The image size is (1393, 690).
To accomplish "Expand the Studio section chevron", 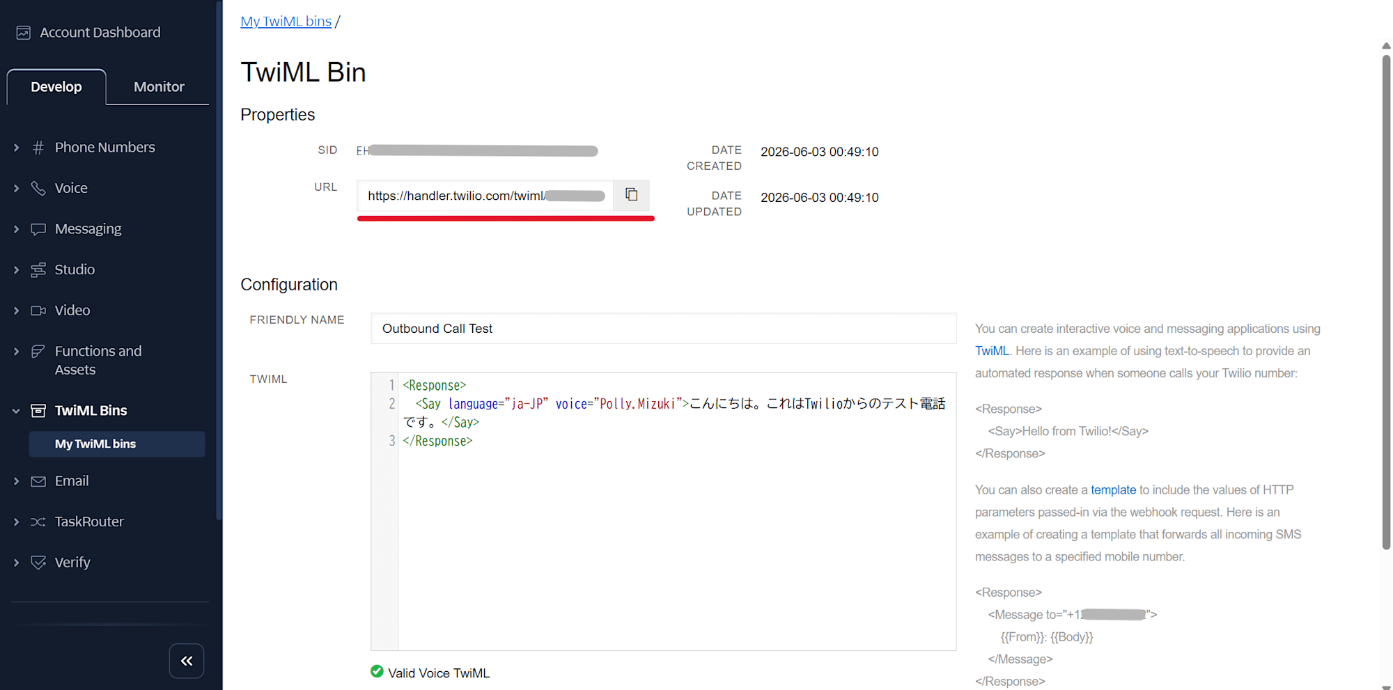I will [x=16, y=270].
